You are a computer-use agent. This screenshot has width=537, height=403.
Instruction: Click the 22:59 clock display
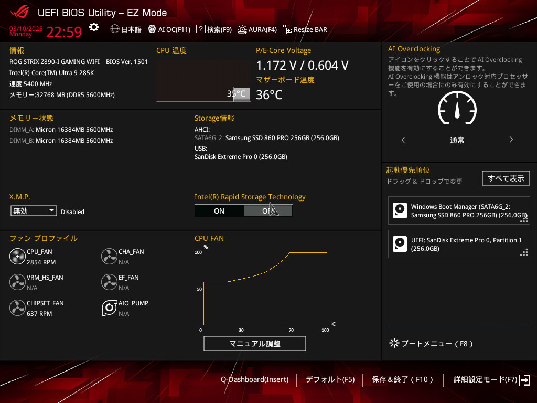pyautogui.click(x=64, y=32)
